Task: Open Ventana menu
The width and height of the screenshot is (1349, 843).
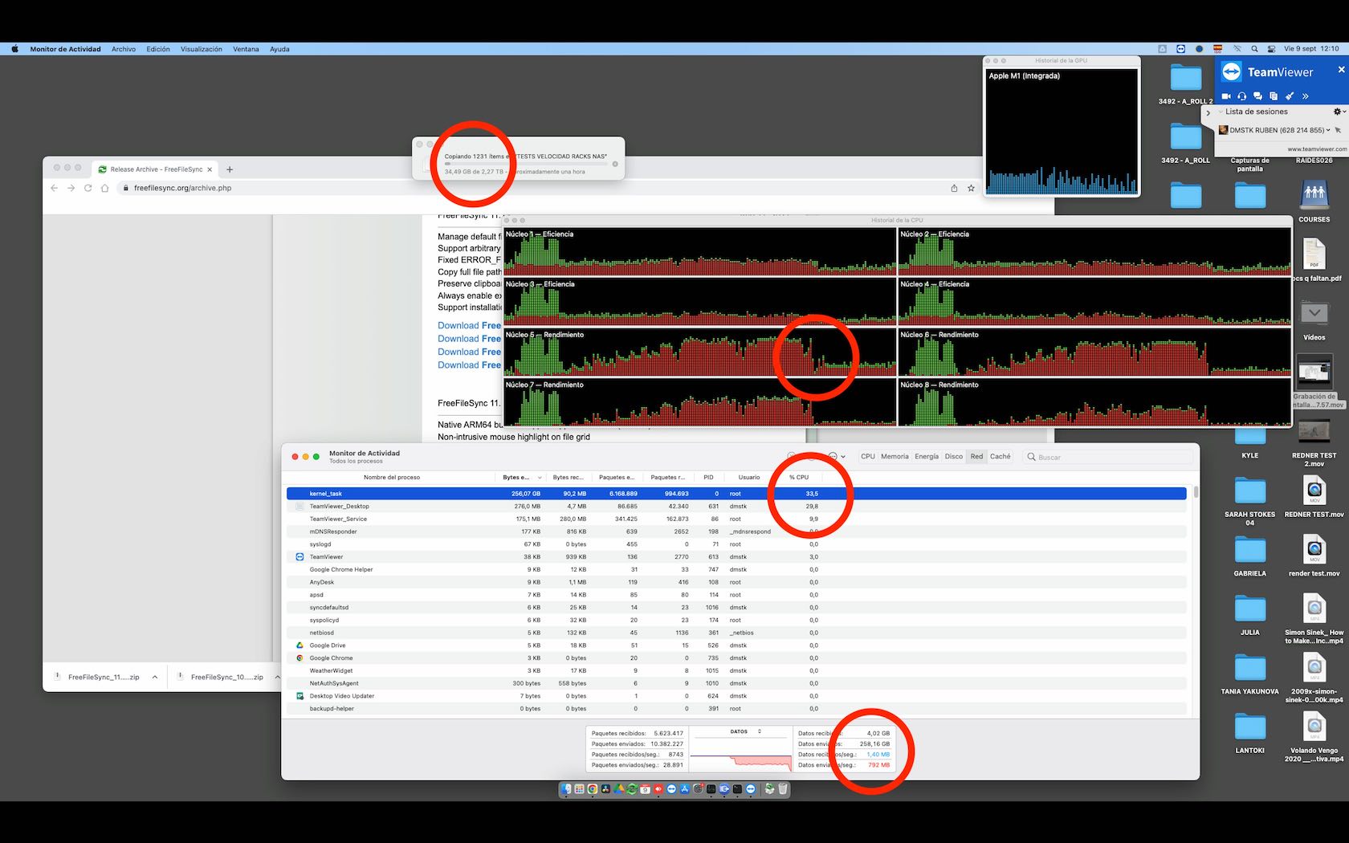Action: [246, 49]
